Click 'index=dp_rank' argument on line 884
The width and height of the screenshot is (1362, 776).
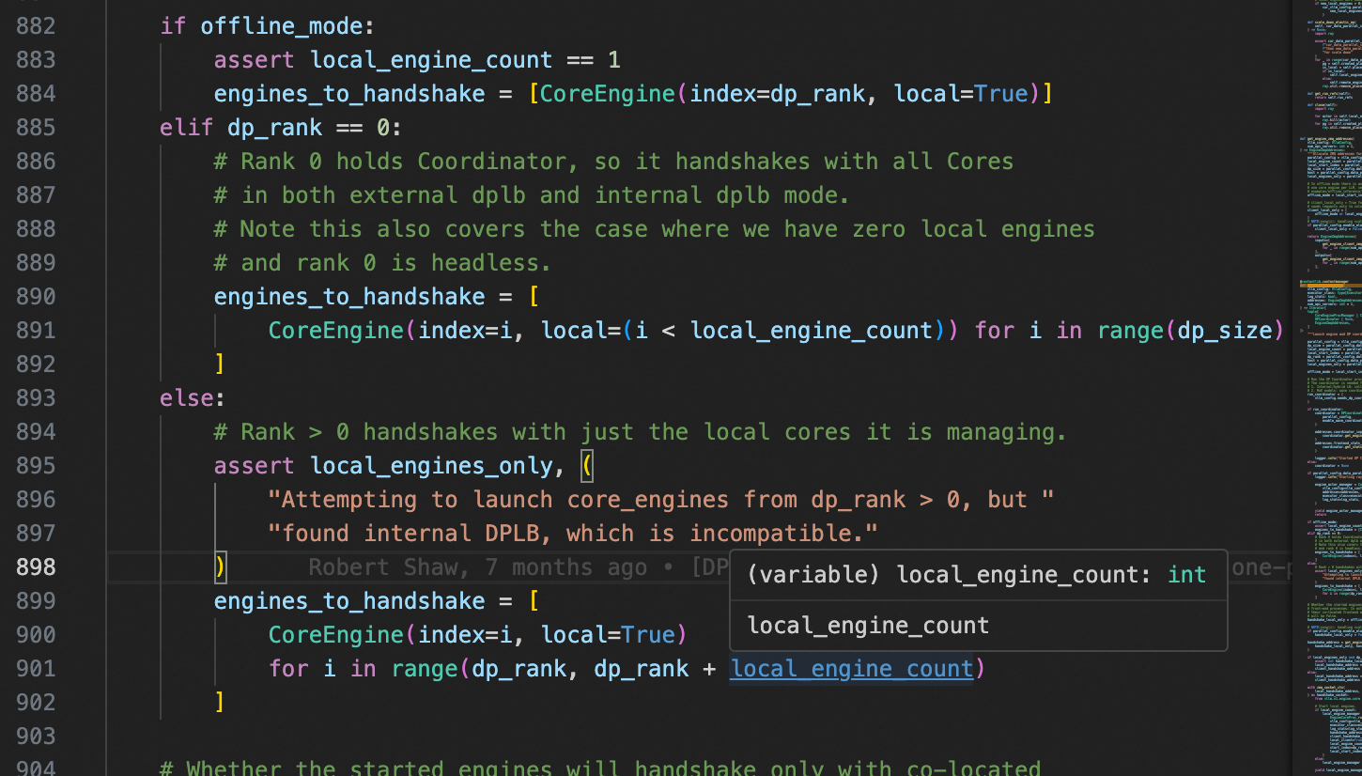(777, 93)
